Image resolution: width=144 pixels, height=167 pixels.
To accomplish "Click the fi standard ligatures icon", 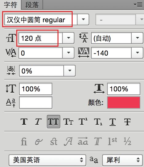I will [x=24, y=141].
